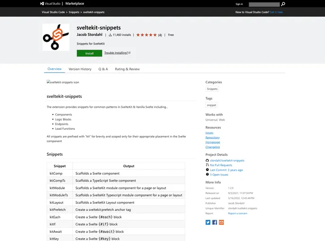Click Report a concern link
The height and width of the screenshot is (241, 325).
tap(238, 213)
